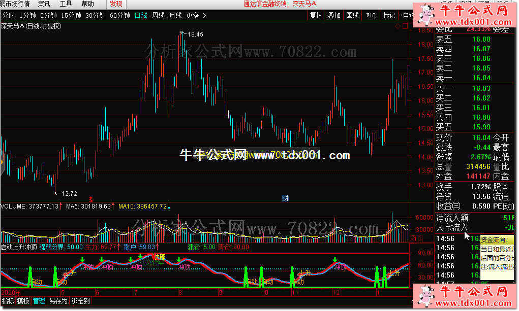Click the 外盘 141147 row
The image size is (519, 311).
pyautogui.click(x=464, y=176)
